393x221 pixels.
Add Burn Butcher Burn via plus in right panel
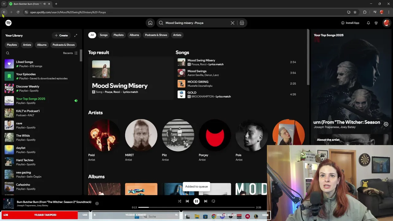click(x=386, y=124)
